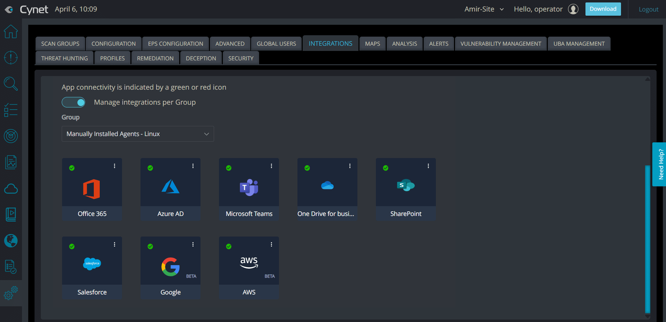Open the Office 365 integration tile
The height and width of the screenshot is (322, 666).
click(x=92, y=189)
